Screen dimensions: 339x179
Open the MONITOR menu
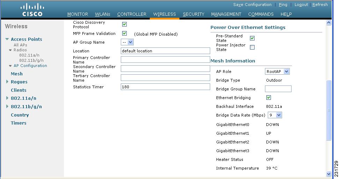[x=78, y=14]
